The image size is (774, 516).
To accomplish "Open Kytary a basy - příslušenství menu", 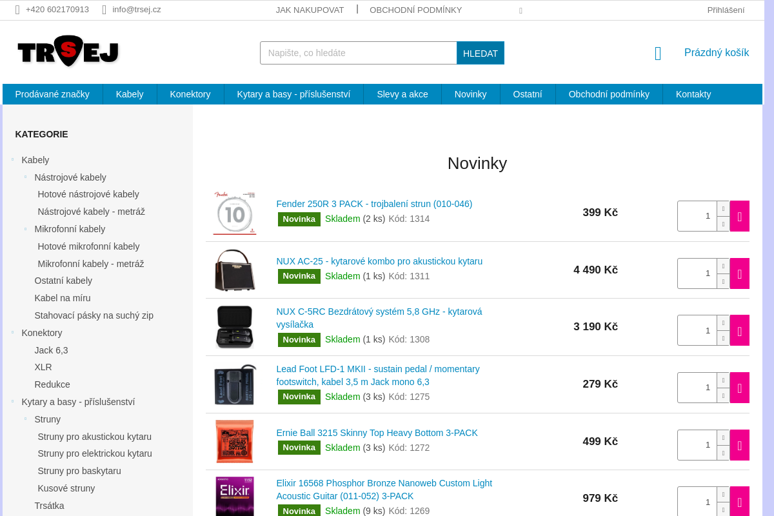I will click(293, 94).
